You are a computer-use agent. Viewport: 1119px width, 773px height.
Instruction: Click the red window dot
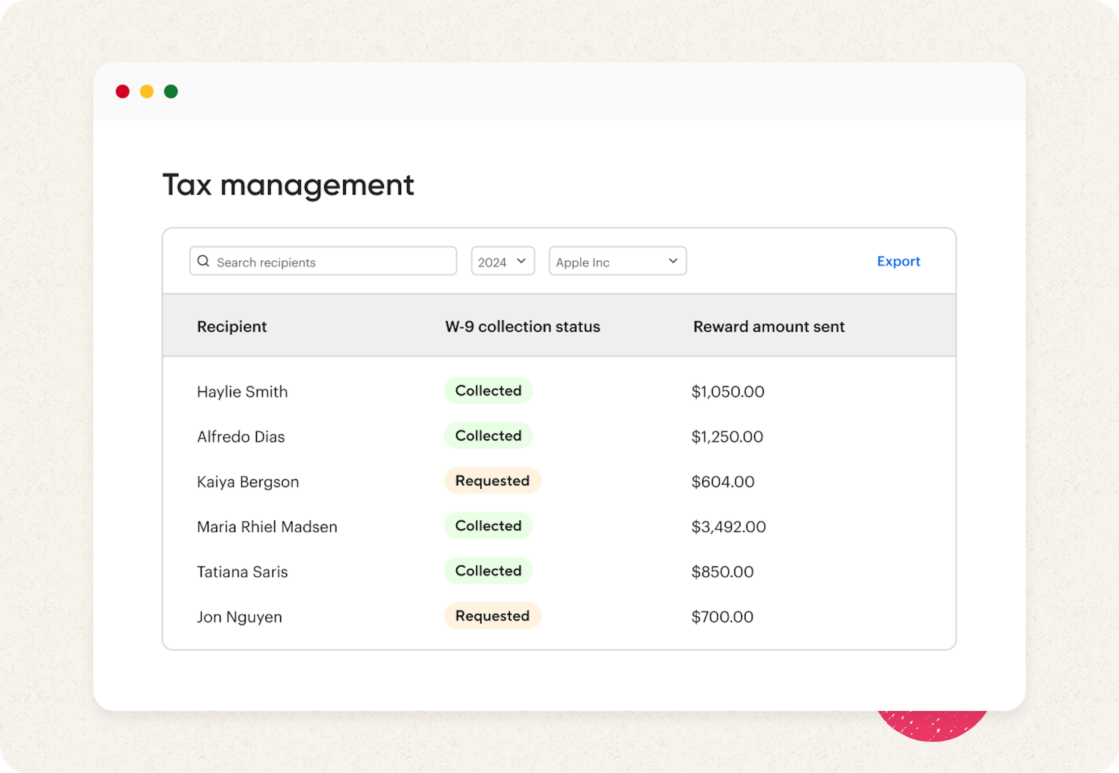(123, 91)
